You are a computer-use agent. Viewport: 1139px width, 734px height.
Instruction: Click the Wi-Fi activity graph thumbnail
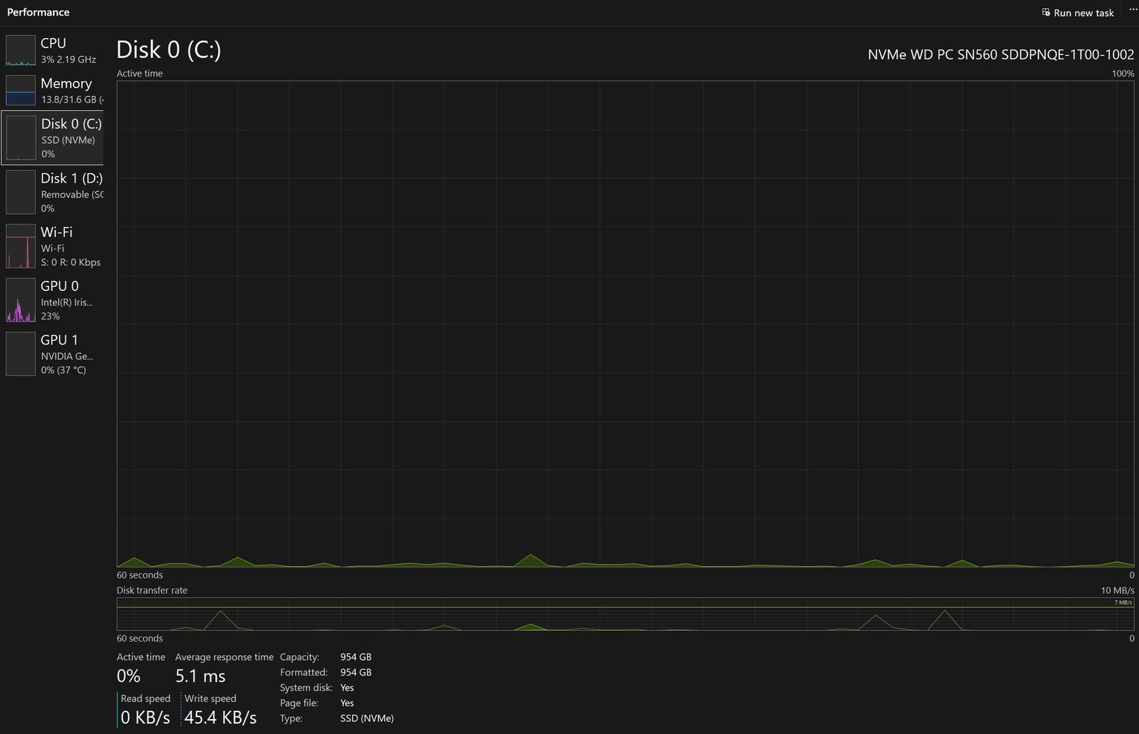20,246
